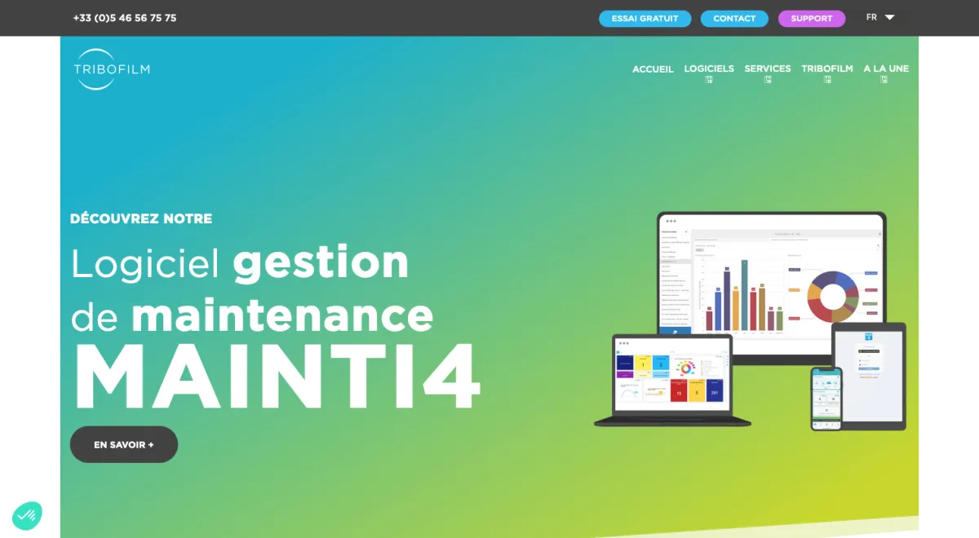Click the phone number +33 (0)5 46 56 75 75
The height and width of the screenshot is (538, 979).
(125, 18)
